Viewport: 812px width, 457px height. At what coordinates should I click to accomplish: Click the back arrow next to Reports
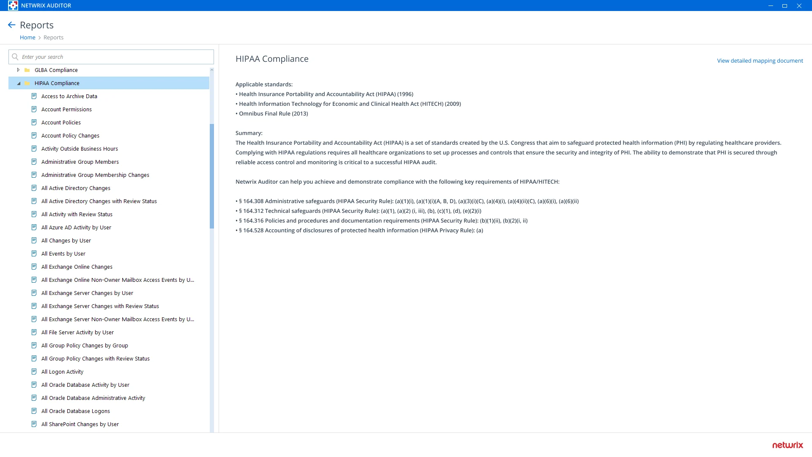[x=12, y=25]
